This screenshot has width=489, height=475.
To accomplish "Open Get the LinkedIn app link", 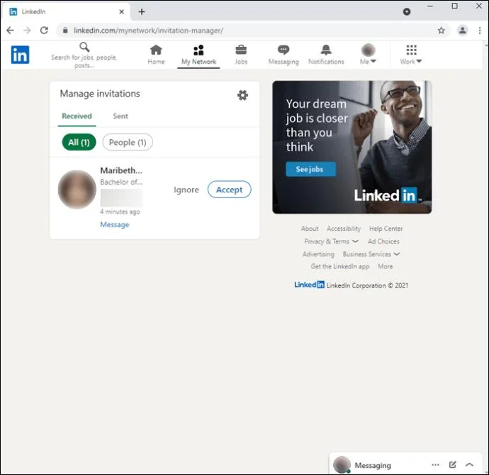I will pyautogui.click(x=340, y=266).
